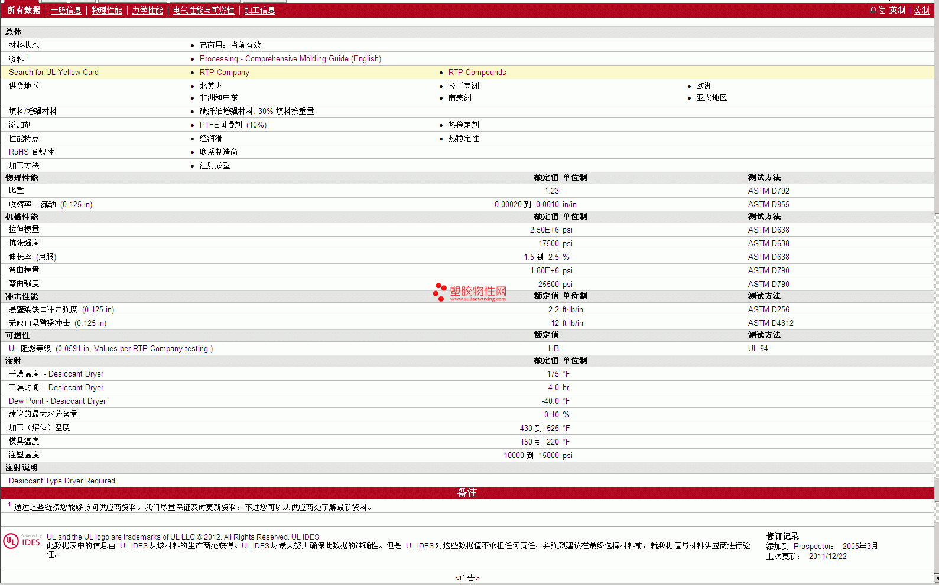Click PTFE润滑剂 (10%) additive text
939x585 pixels.
pos(233,125)
